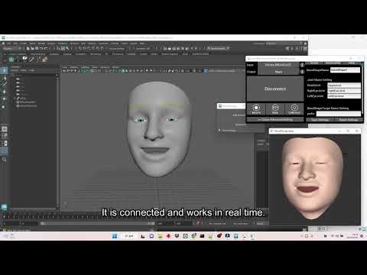Click the magnifier search icon in the left sidebar

coord(4,160)
